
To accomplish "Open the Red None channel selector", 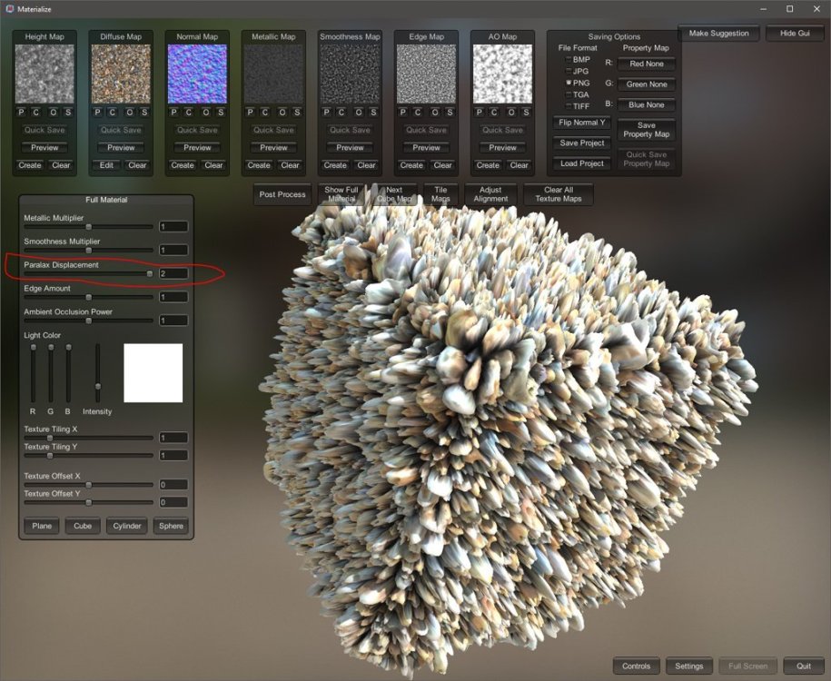I will click(647, 64).
